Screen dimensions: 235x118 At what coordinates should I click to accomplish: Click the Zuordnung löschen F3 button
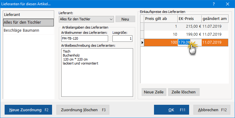pos(83,110)
